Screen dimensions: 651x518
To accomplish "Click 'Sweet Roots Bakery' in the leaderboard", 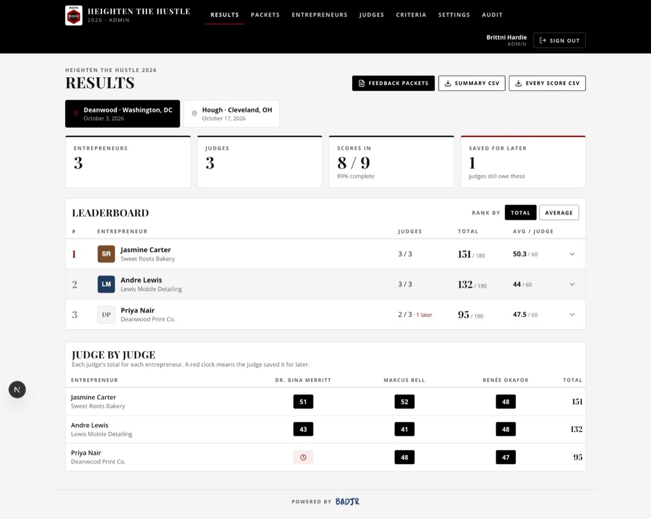I will (x=148, y=259).
